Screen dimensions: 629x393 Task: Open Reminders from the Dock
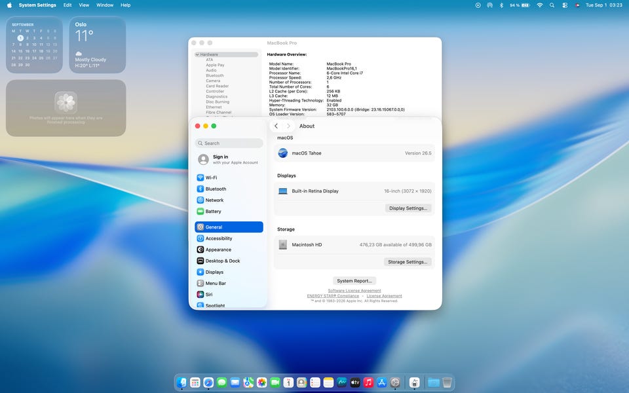coord(315,382)
